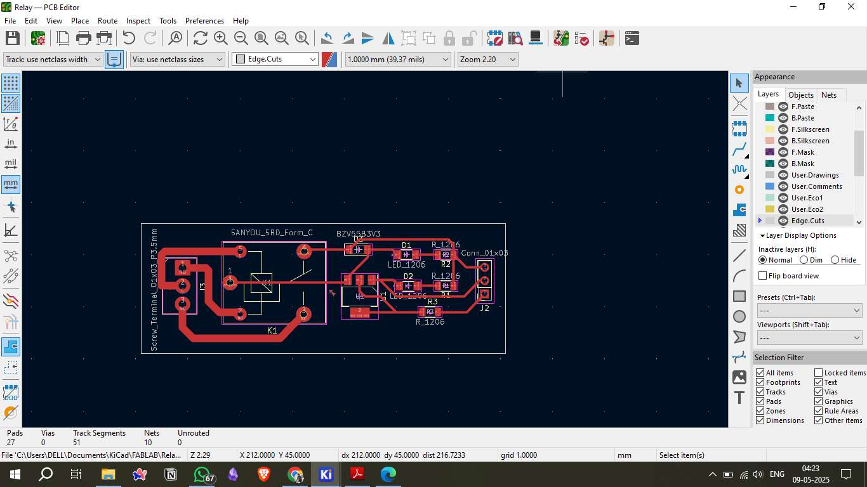Toggle grid display on the left toolbar
This screenshot has width=867, height=487.
pos(11,82)
